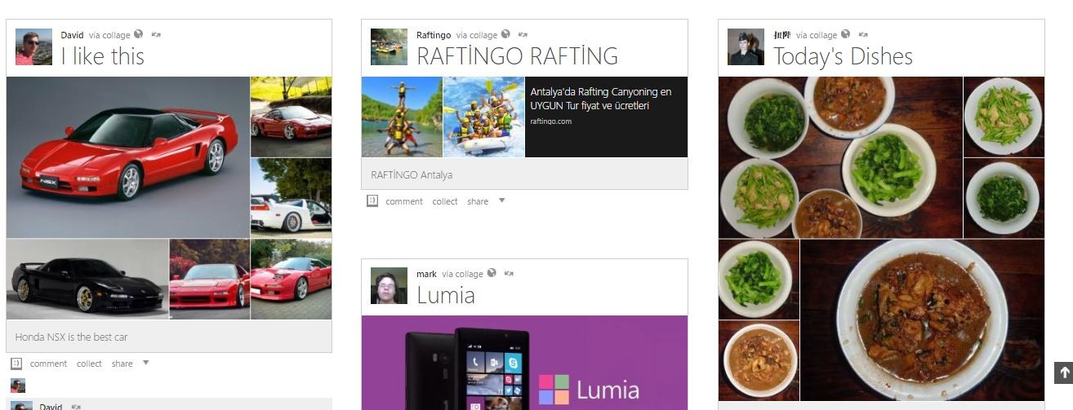
Task: Click the author name David on I like this
Action: pos(72,35)
